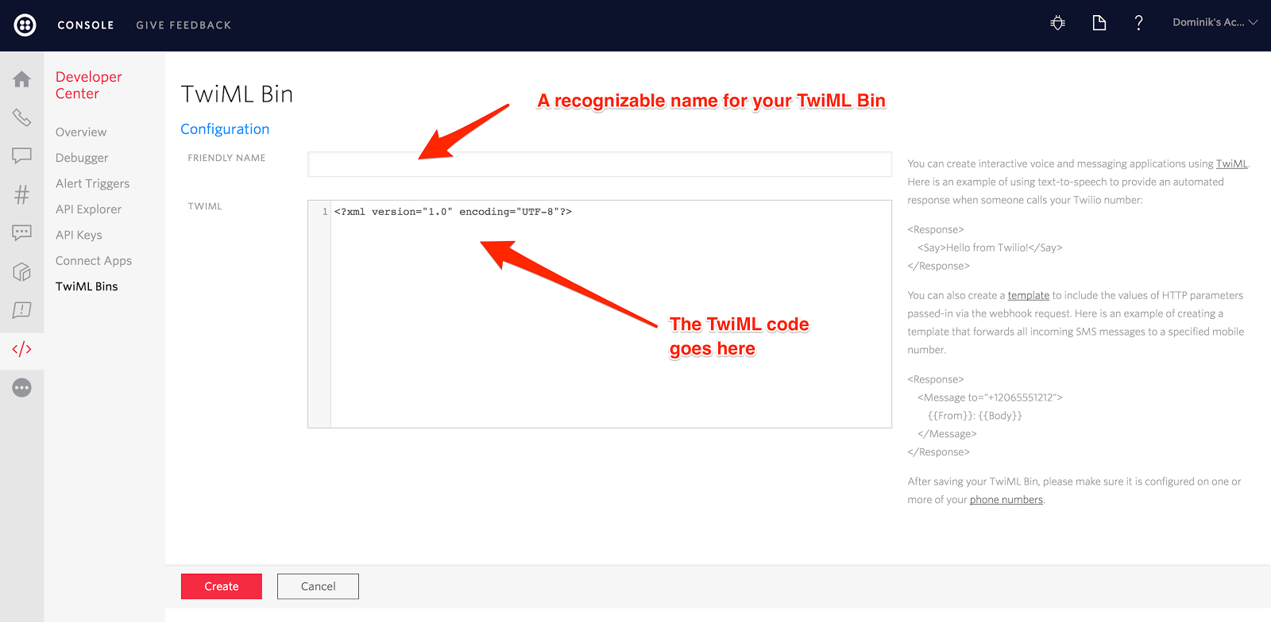Click the Message to="+12065551212" example line
Screen dimensions: 1271x622
coord(990,397)
